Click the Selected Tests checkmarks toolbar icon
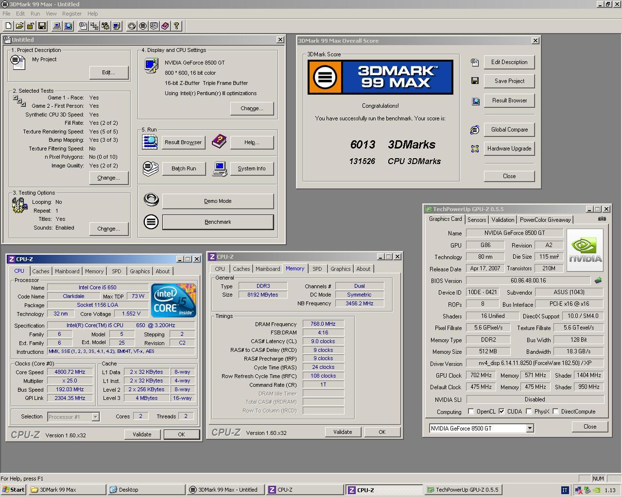622x497 pixels. pyautogui.click(x=94, y=26)
